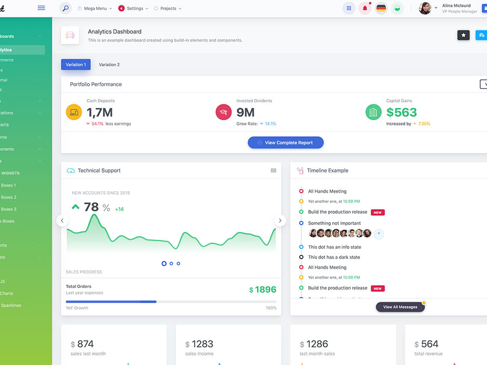Select Boxes 3 in sidebar
This screenshot has height=365, width=487.
[8, 209]
